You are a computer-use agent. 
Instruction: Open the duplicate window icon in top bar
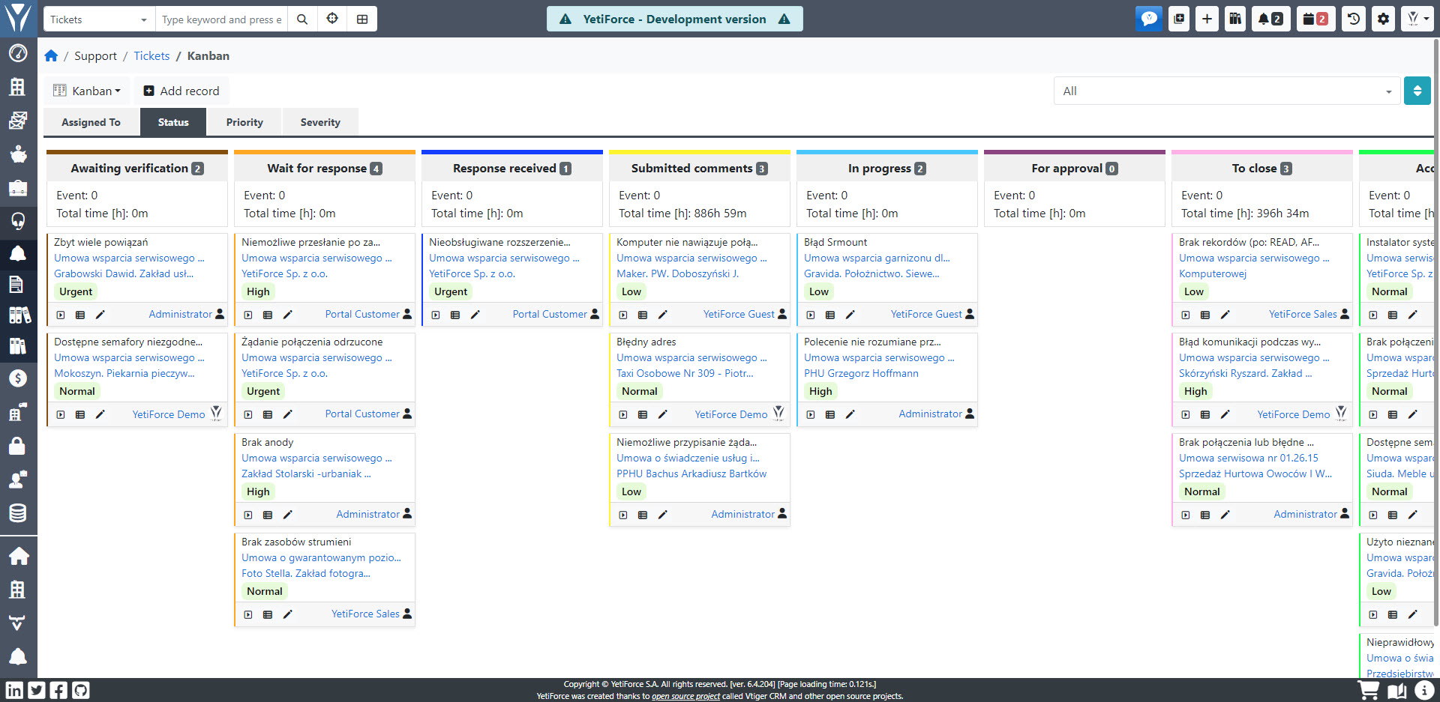(1179, 19)
